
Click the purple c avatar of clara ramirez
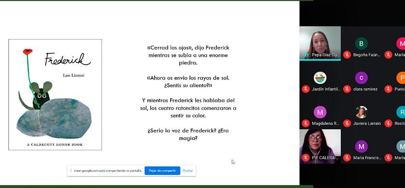point(362,78)
